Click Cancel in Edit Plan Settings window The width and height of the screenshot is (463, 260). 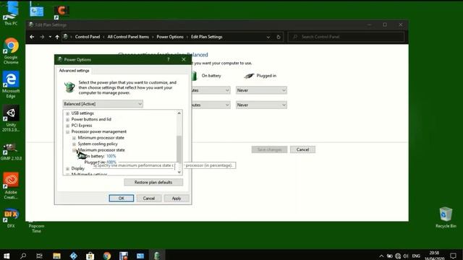(x=302, y=149)
